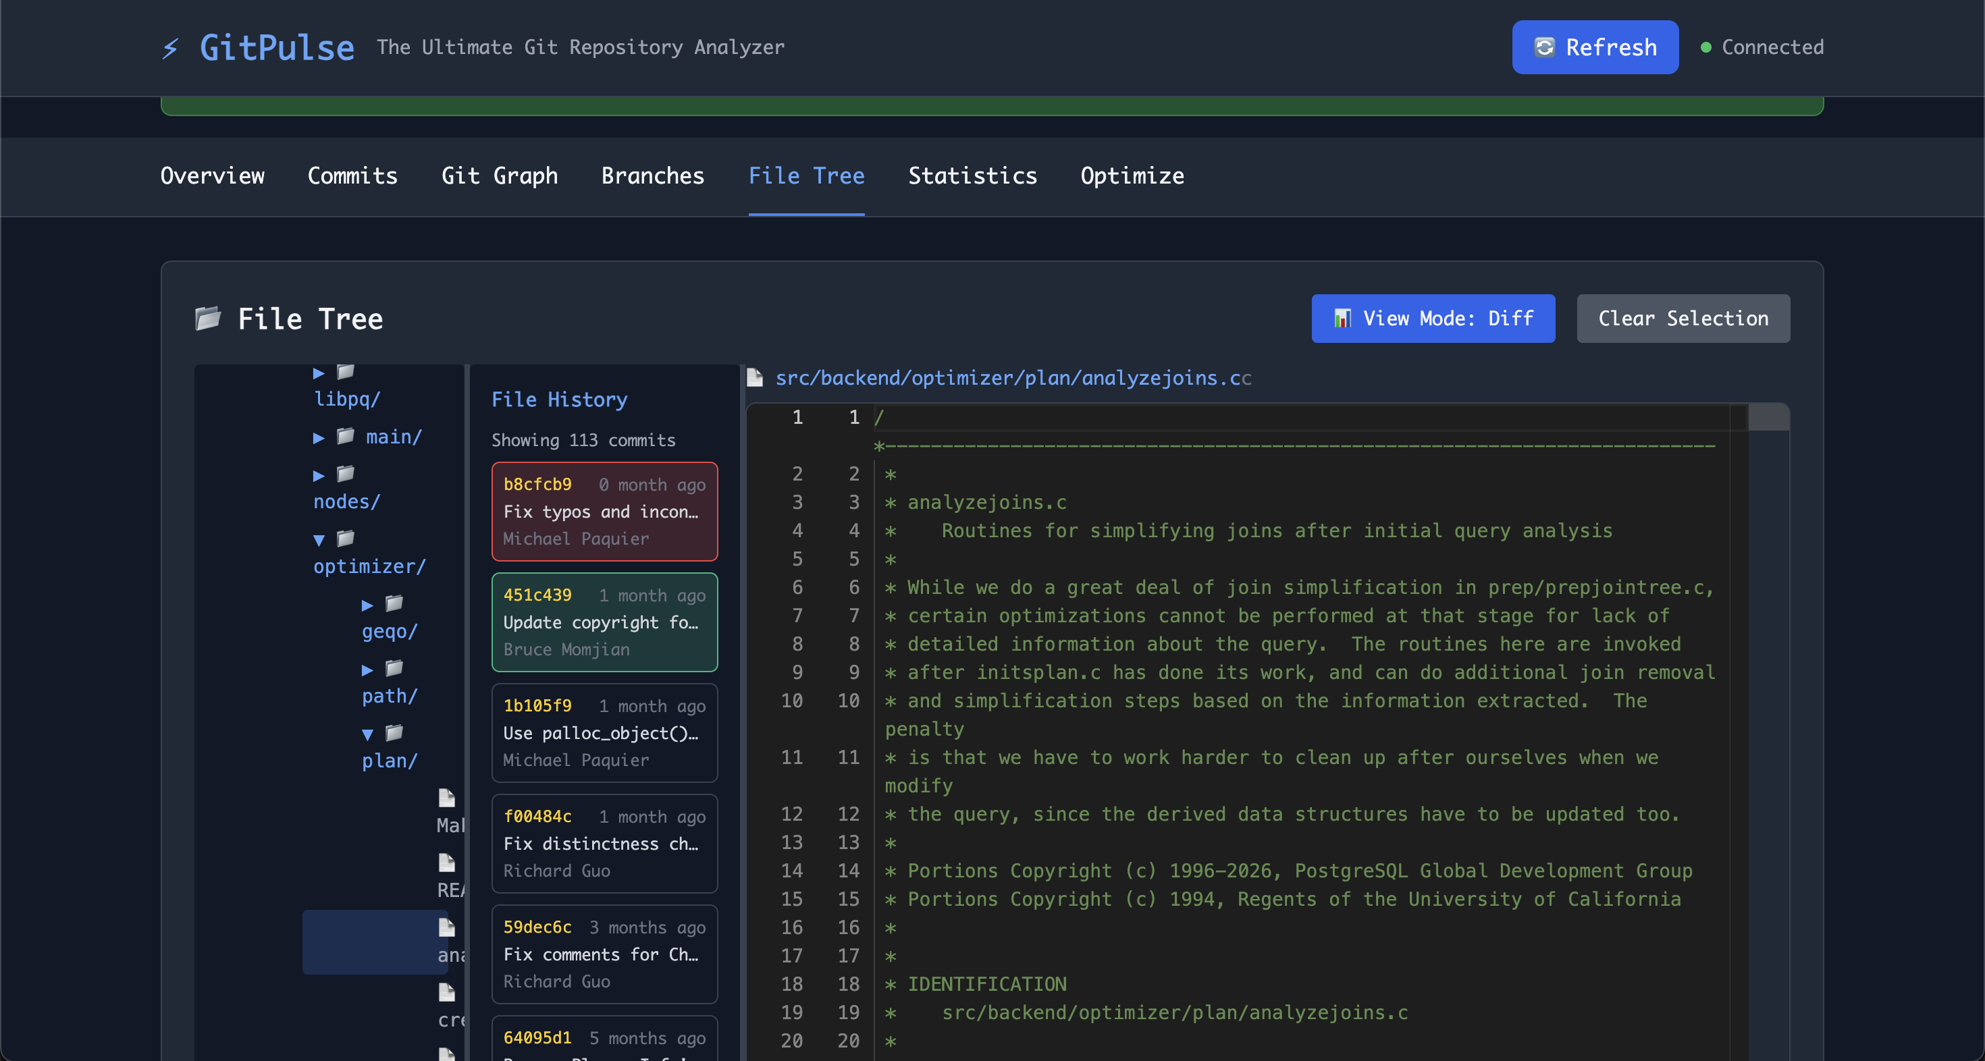Image resolution: width=1985 pixels, height=1061 pixels.
Task: Switch to the Statistics tab
Action: 972,175
